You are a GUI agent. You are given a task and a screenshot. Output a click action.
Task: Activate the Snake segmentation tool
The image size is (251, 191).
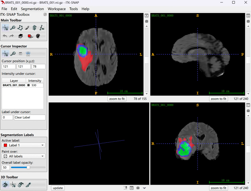(34, 28)
